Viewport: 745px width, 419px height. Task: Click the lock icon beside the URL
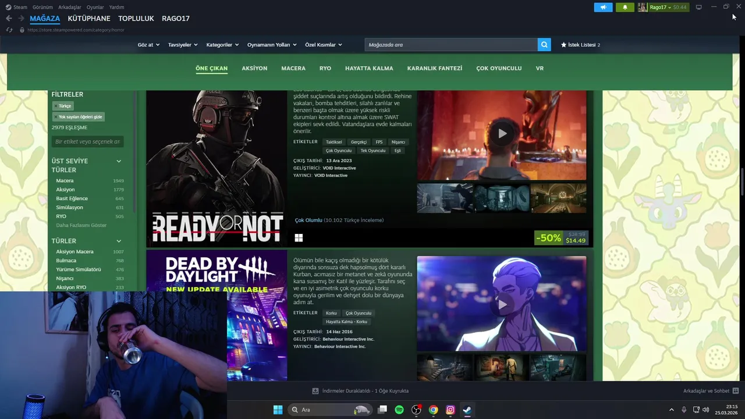(x=22, y=30)
